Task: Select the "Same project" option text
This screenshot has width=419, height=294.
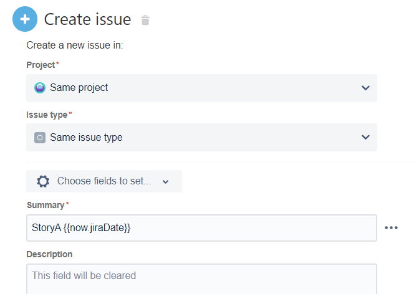Action: point(79,88)
